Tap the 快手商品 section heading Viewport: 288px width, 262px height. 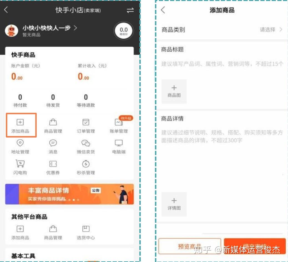[23, 55]
